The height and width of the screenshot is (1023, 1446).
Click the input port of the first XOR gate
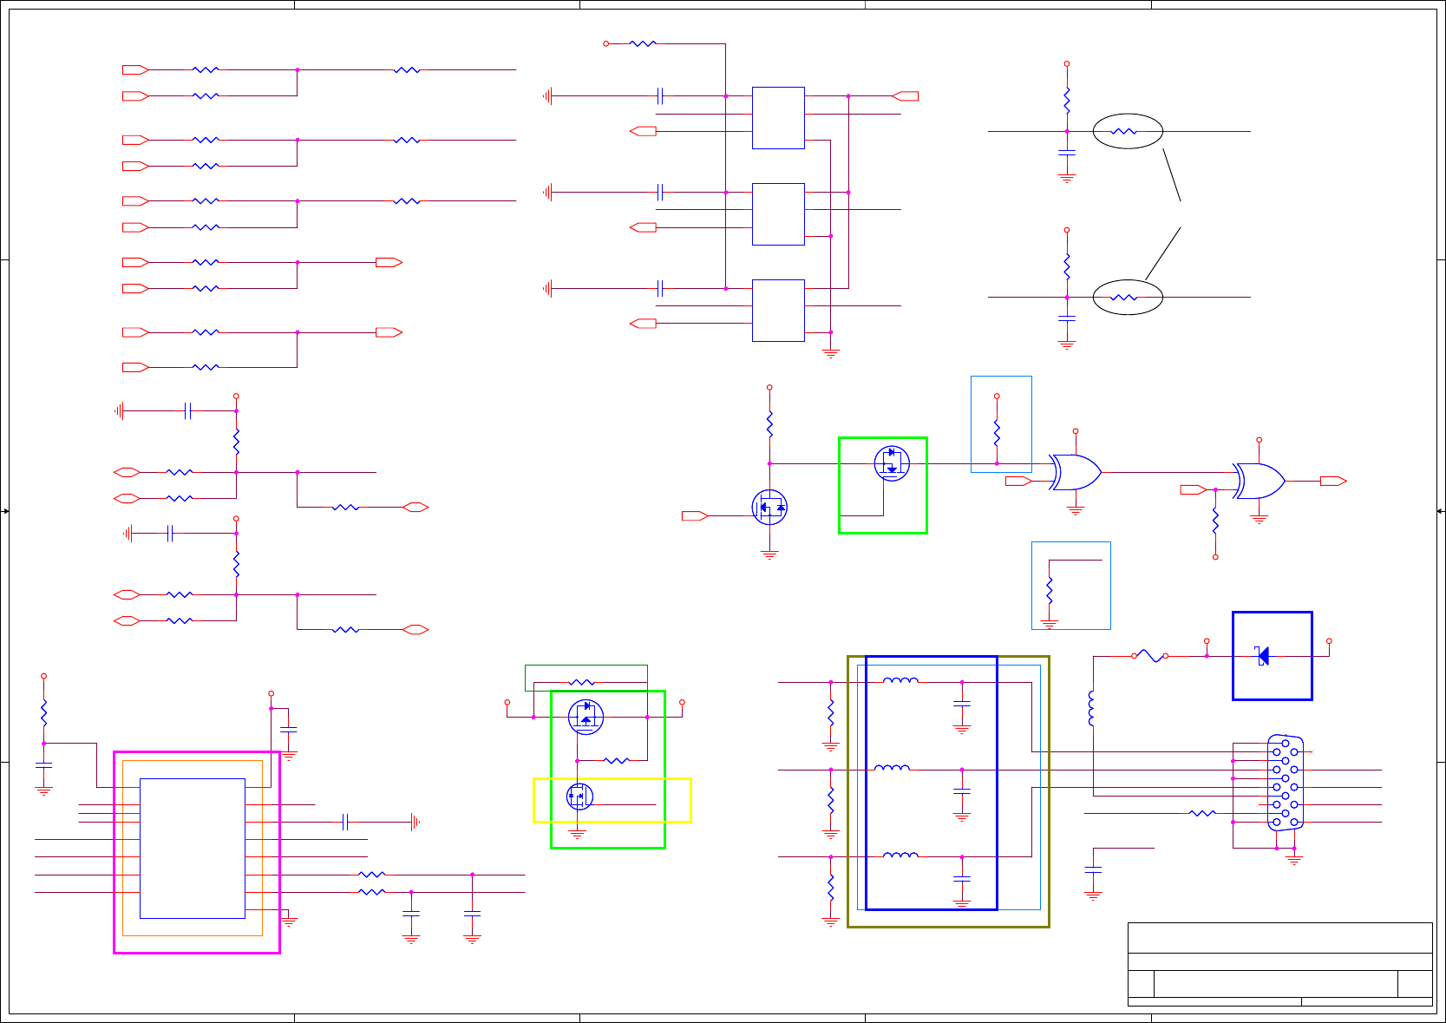1018,481
